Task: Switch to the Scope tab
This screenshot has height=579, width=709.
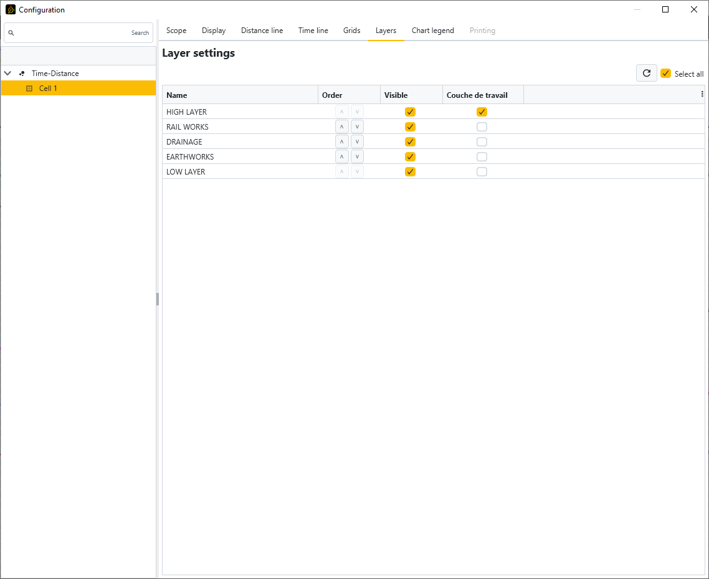Action: click(176, 31)
